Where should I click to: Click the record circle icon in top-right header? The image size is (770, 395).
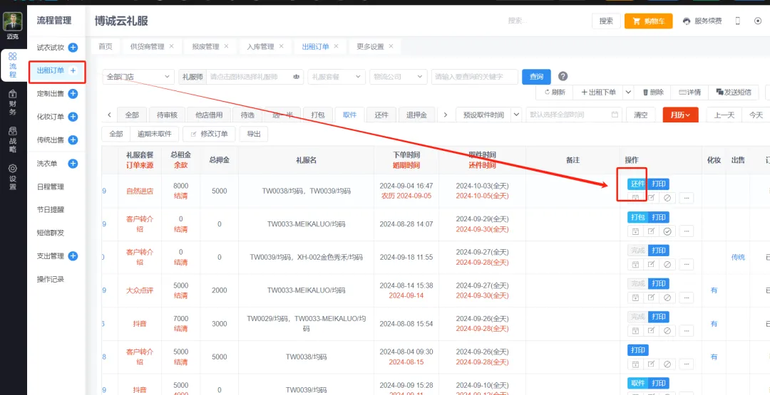757,21
